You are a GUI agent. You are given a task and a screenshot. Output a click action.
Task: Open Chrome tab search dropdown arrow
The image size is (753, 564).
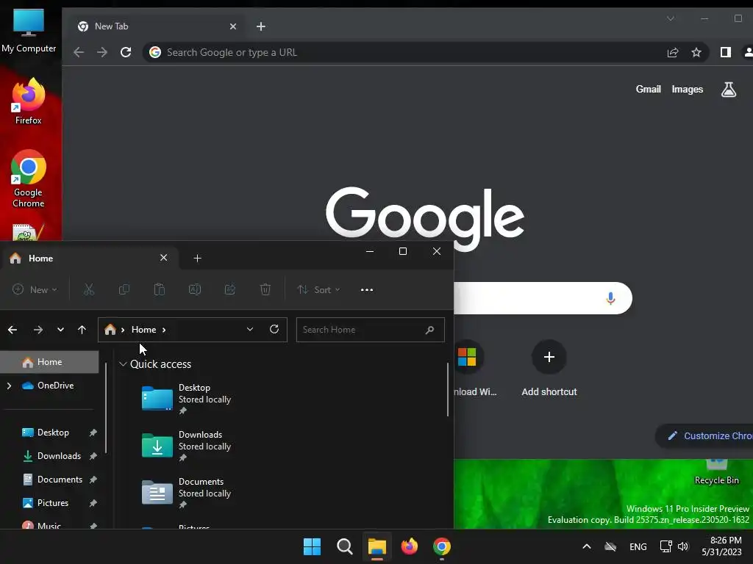coord(671,18)
